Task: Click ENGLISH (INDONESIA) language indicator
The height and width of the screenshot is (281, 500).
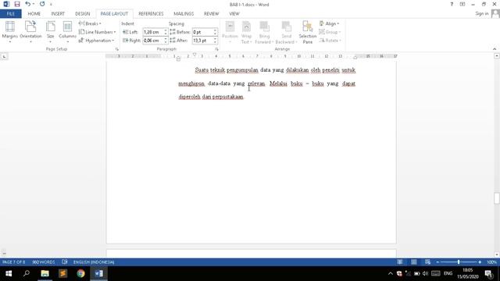Action: pyautogui.click(x=94, y=262)
